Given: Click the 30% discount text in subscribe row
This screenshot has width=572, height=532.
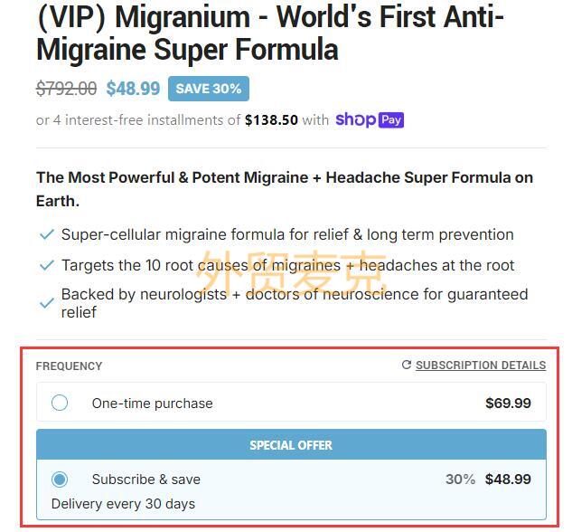Looking at the screenshot, I should [x=460, y=479].
